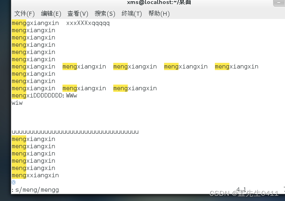Viewport: 285px width, 201px height.
Task: Click the fifth mengxiangxin on the five-word line
Action: pyautogui.click(x=237, y=66)
